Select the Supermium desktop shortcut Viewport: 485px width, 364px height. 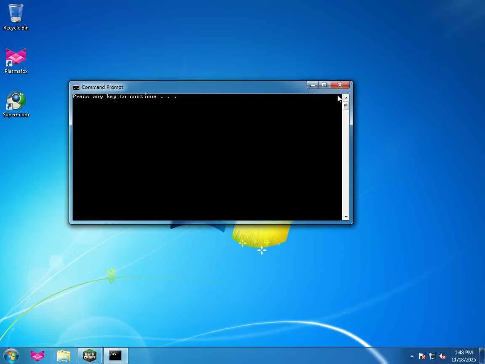pyautogui.click(x=16, y=104)
